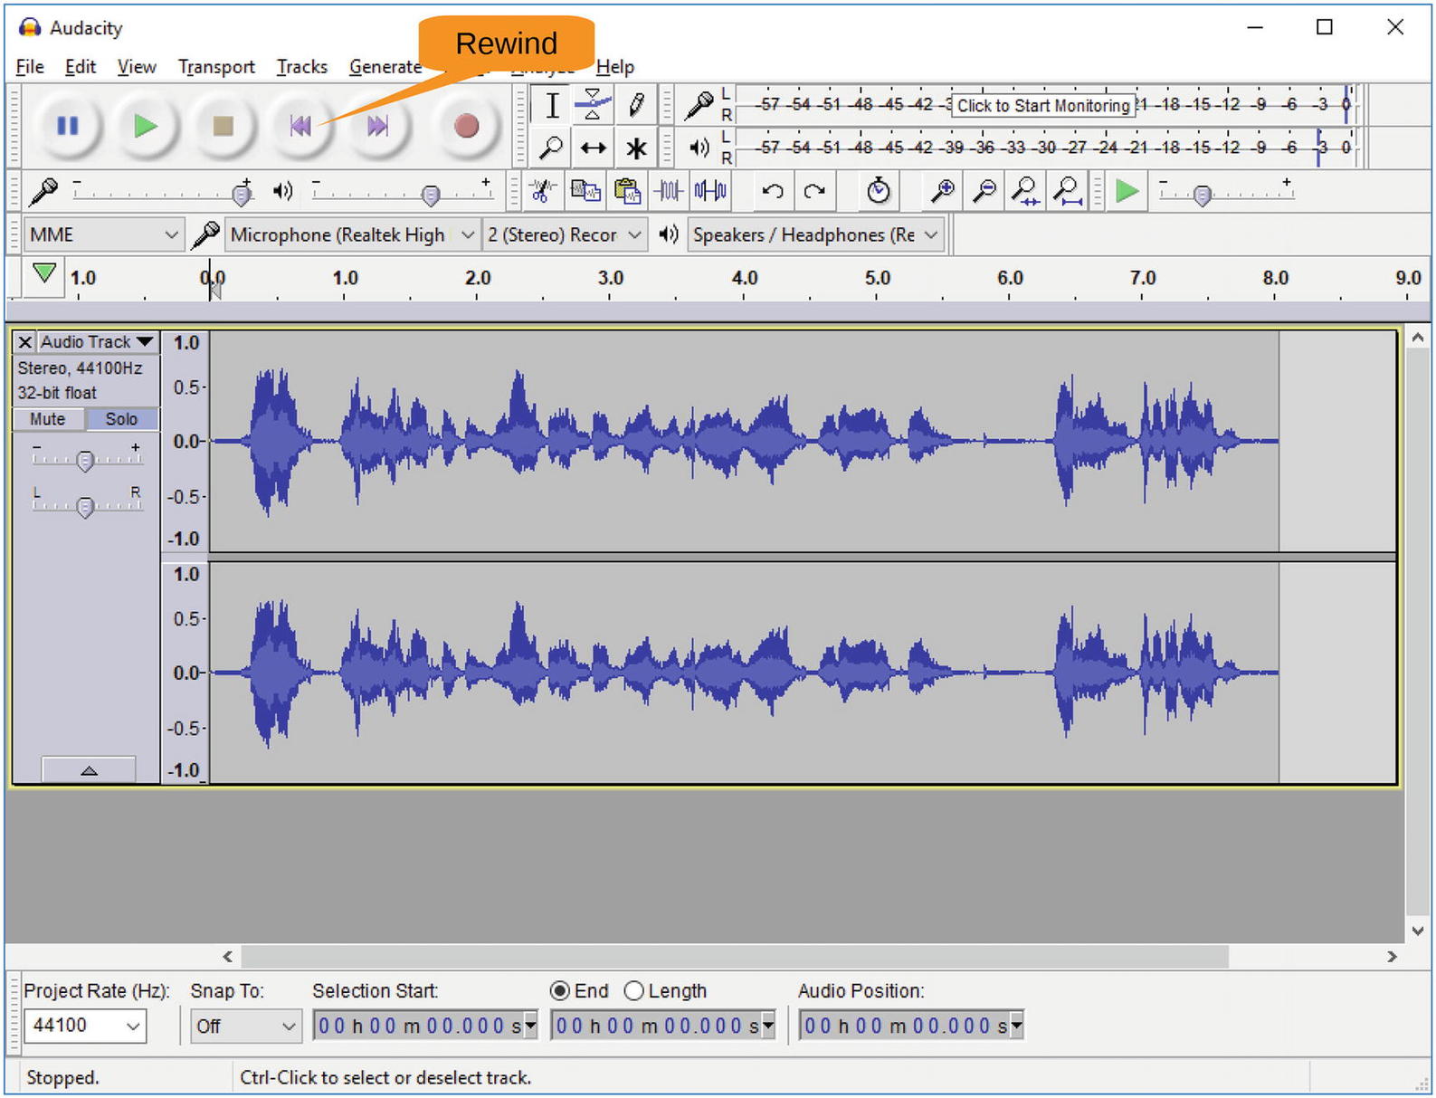The width and height of the screenshot is (1436, 1098).
Task: Adjust the track gain slider
Action: (x=85, y=461)
